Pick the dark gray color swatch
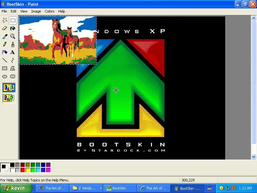Viewport: 257px width, 193px height. pyautogui.click(x=18, y=165)
